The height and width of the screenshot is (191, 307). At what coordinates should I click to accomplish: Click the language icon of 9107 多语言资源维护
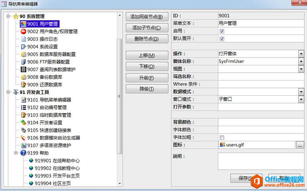click(23, 145)
